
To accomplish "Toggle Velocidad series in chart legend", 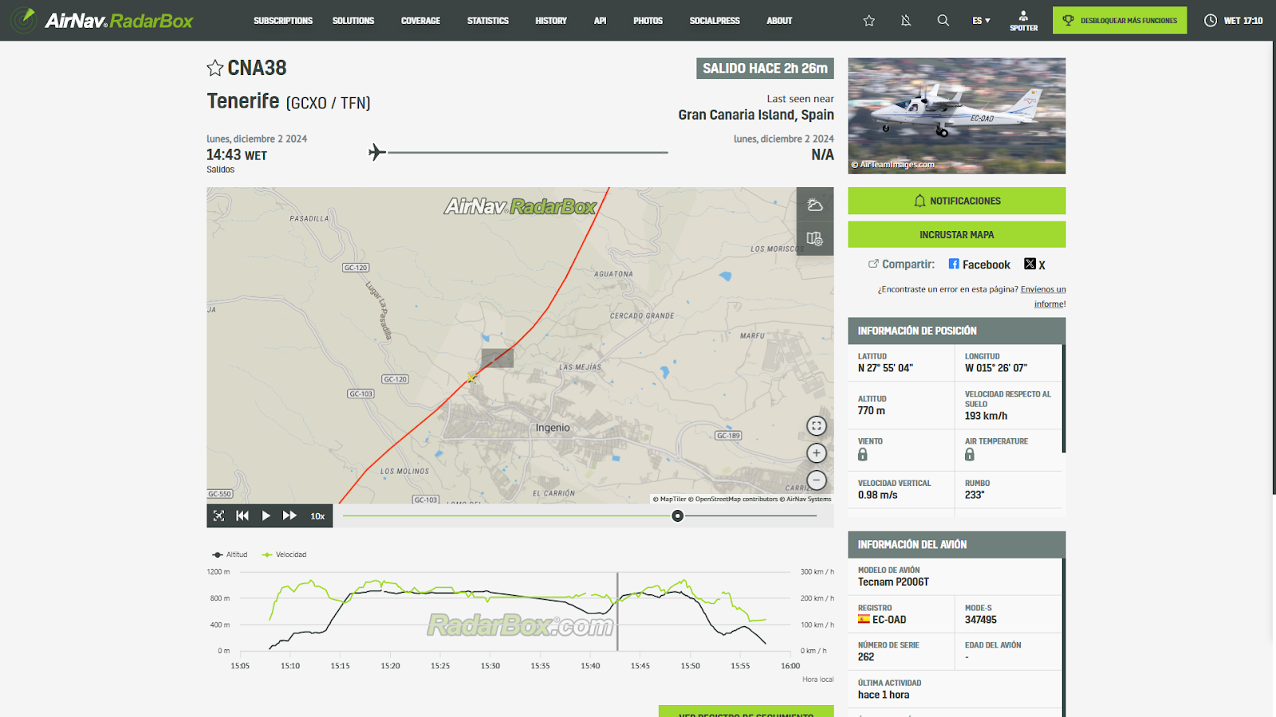I will (x=284, y=554).
